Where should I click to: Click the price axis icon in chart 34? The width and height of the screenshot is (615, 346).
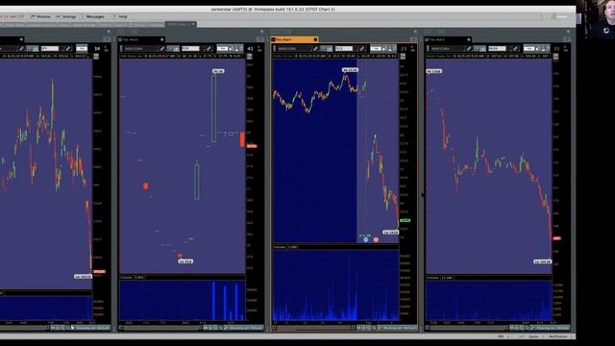pyautogui.click(x=96, y=57)
